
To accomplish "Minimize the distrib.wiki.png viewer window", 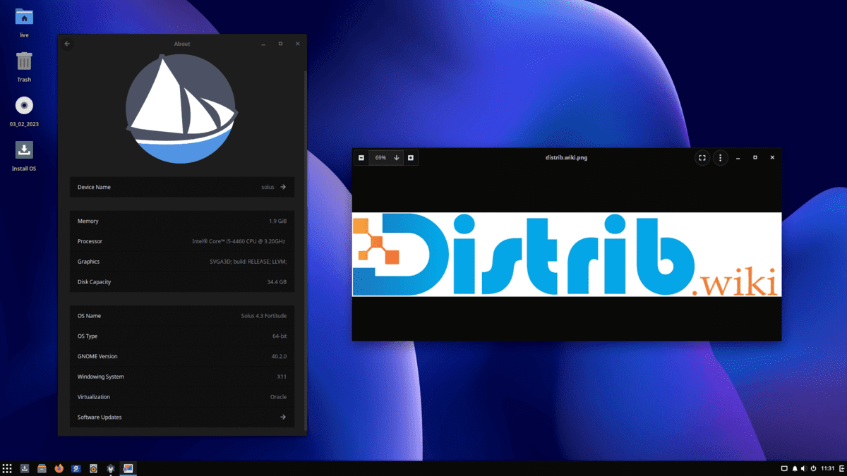I will (738, 158).
